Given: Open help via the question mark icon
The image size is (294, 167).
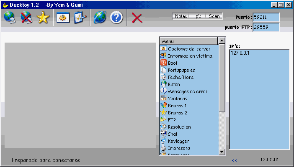Looking at the screenshot, I should click(x=116, y=18).
